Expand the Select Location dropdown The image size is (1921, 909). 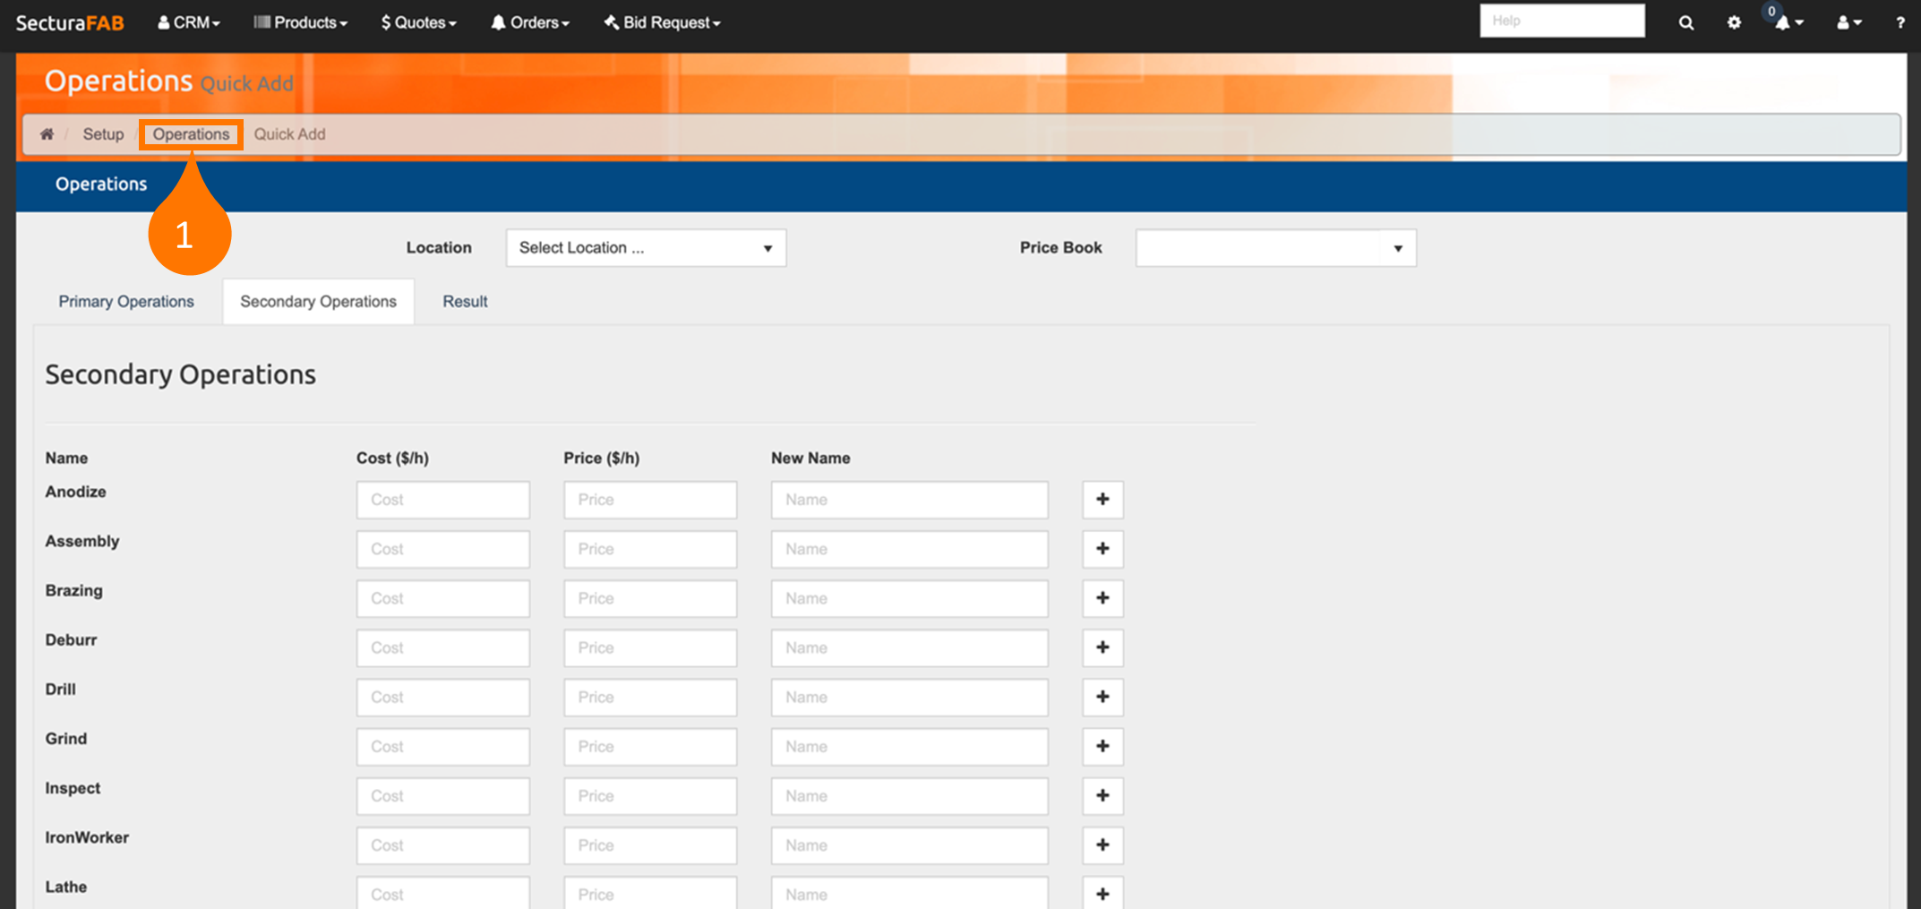[x=646, y=248]
